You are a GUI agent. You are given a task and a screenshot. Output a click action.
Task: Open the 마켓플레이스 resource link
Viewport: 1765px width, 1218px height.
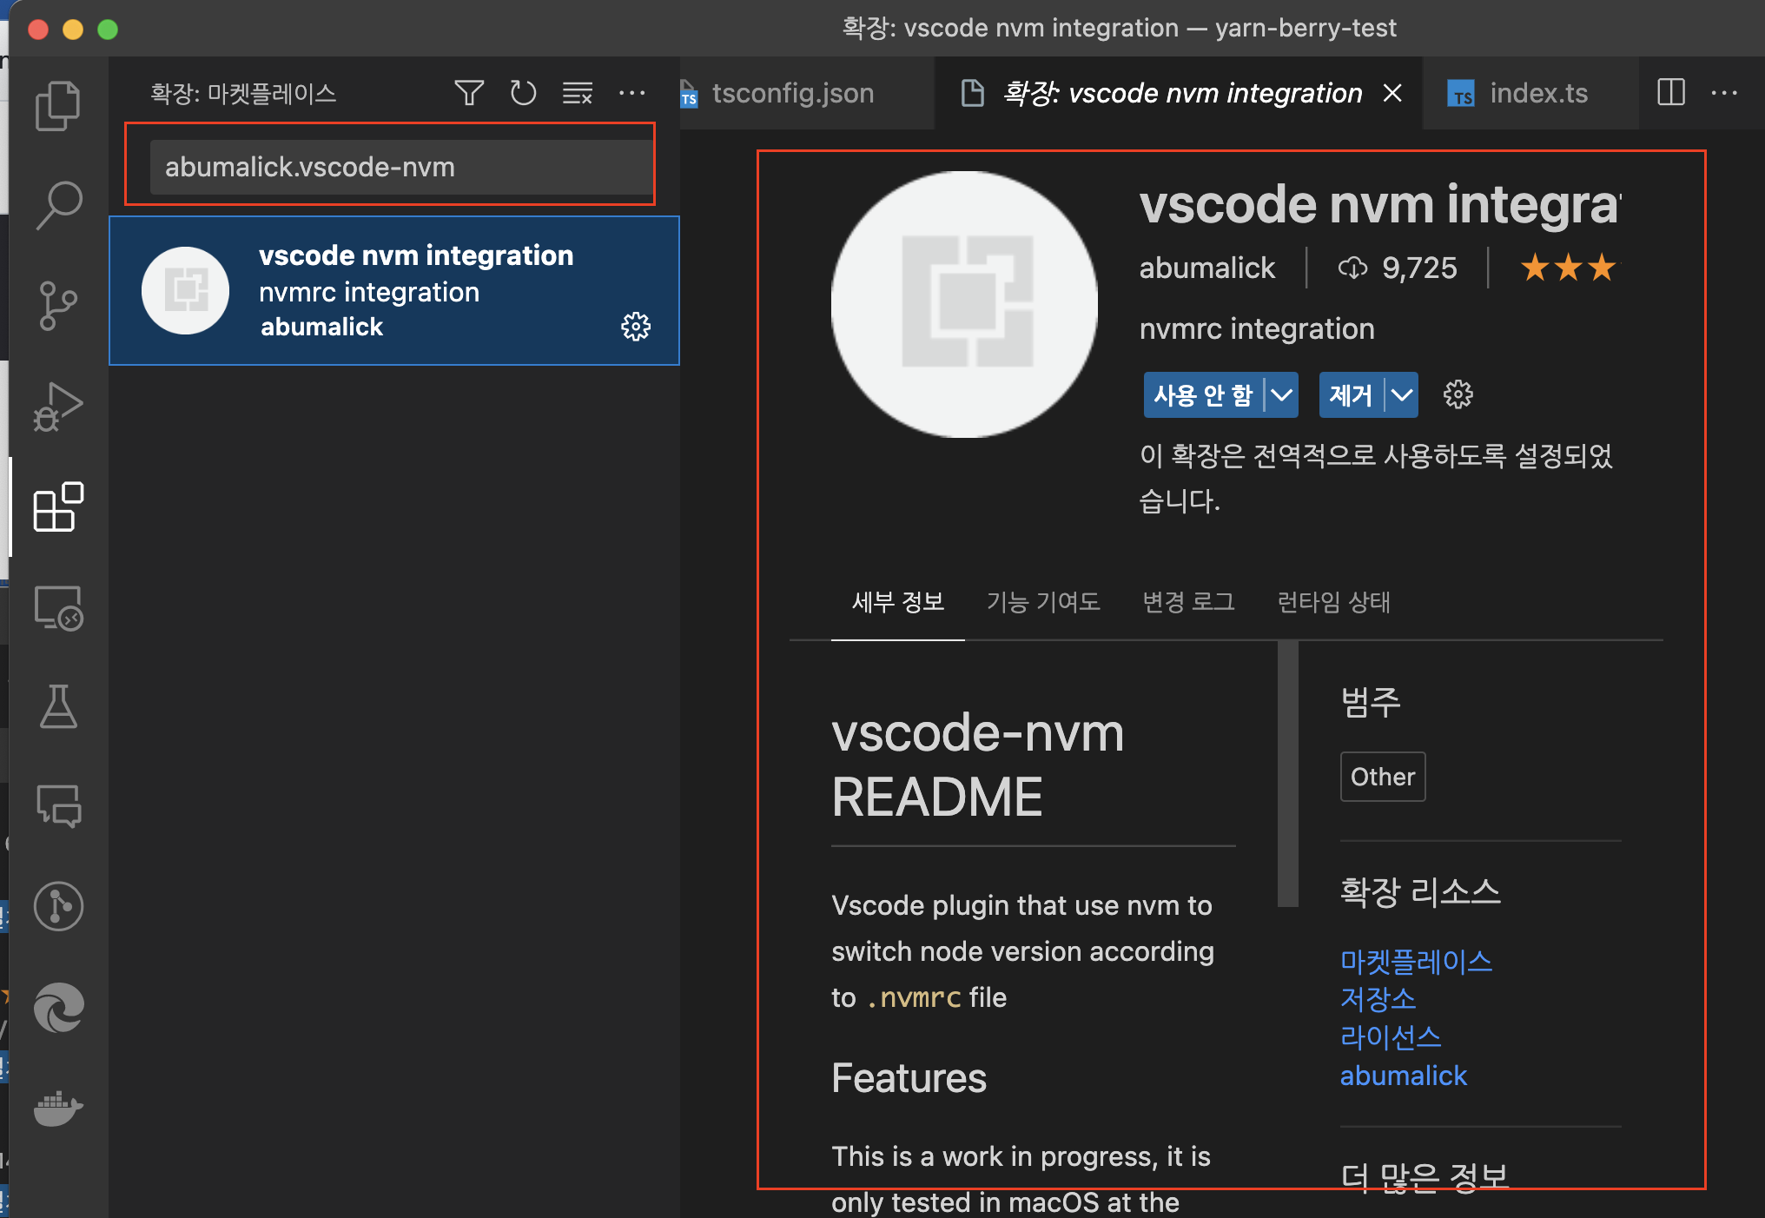tap(1416, 961)
